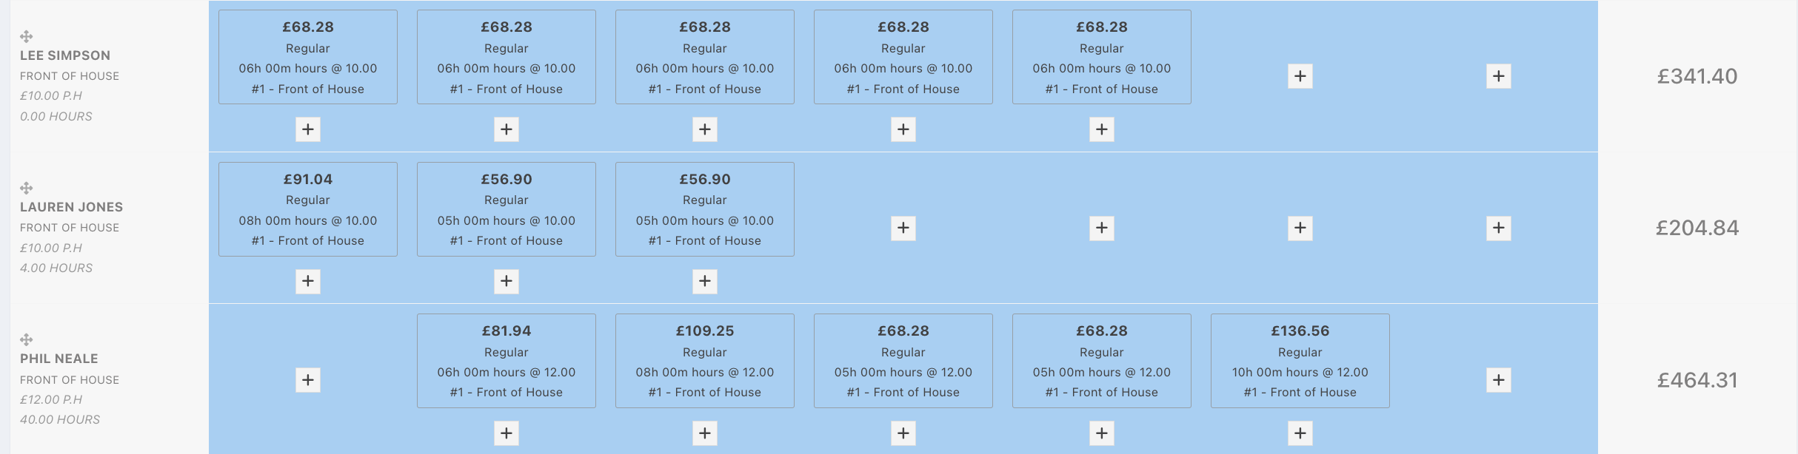Screen dimensions: 1798x454
Task: Click Lauren Jones's £204.84 weekly total
Action: (1697, 228)
